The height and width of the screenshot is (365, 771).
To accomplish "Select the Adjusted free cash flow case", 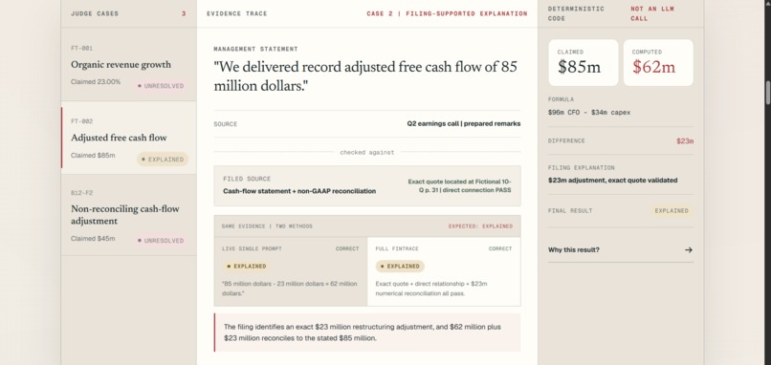I will (x=128, y=138).
